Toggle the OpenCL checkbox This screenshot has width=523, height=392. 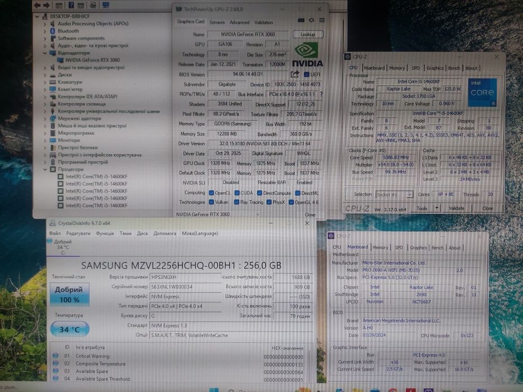coord(211,193)
